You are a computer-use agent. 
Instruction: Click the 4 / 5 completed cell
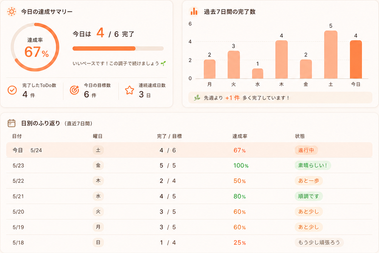(168, 196)
